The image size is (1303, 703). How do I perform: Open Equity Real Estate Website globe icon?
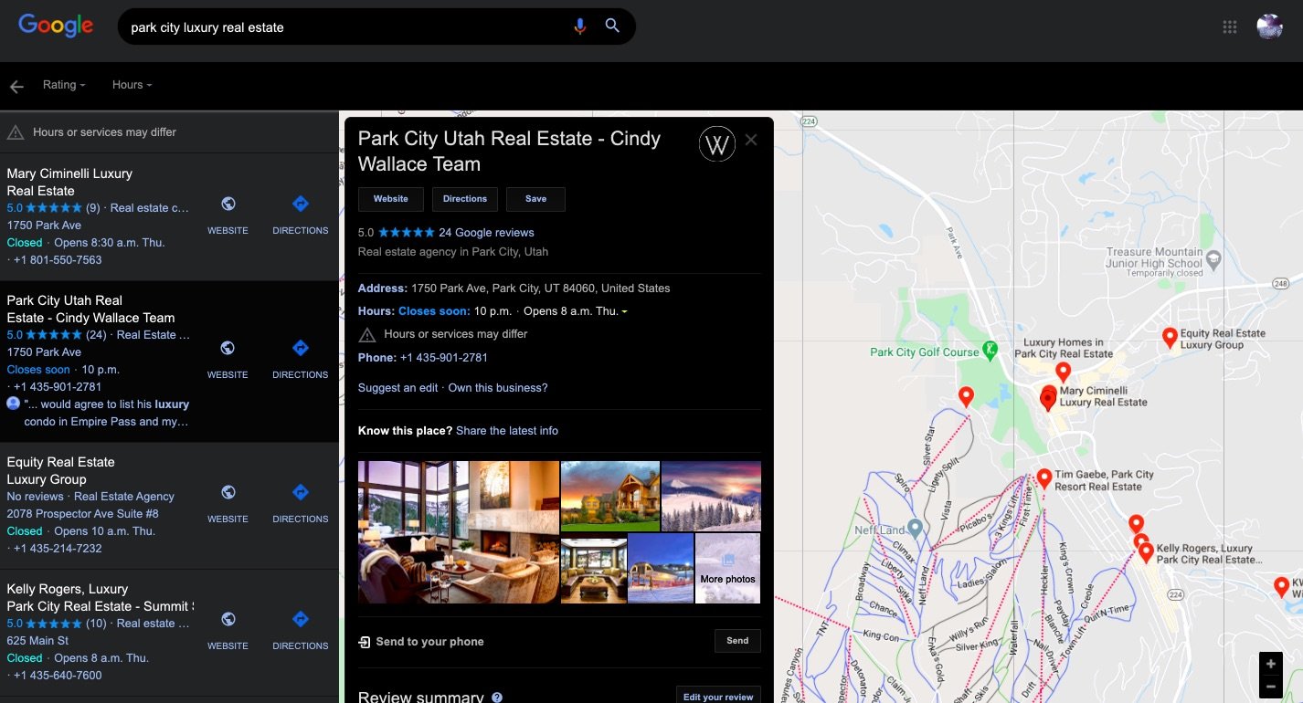[228, 492]
